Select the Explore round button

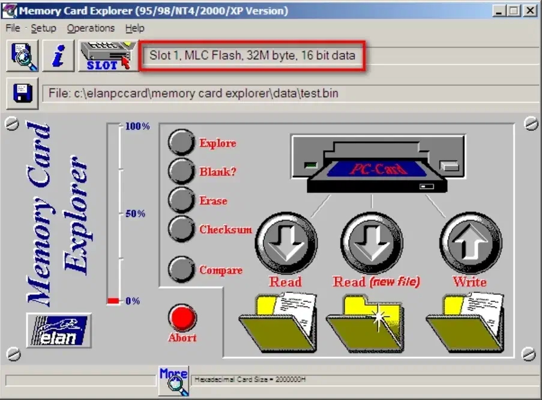[x=181, y=143]
